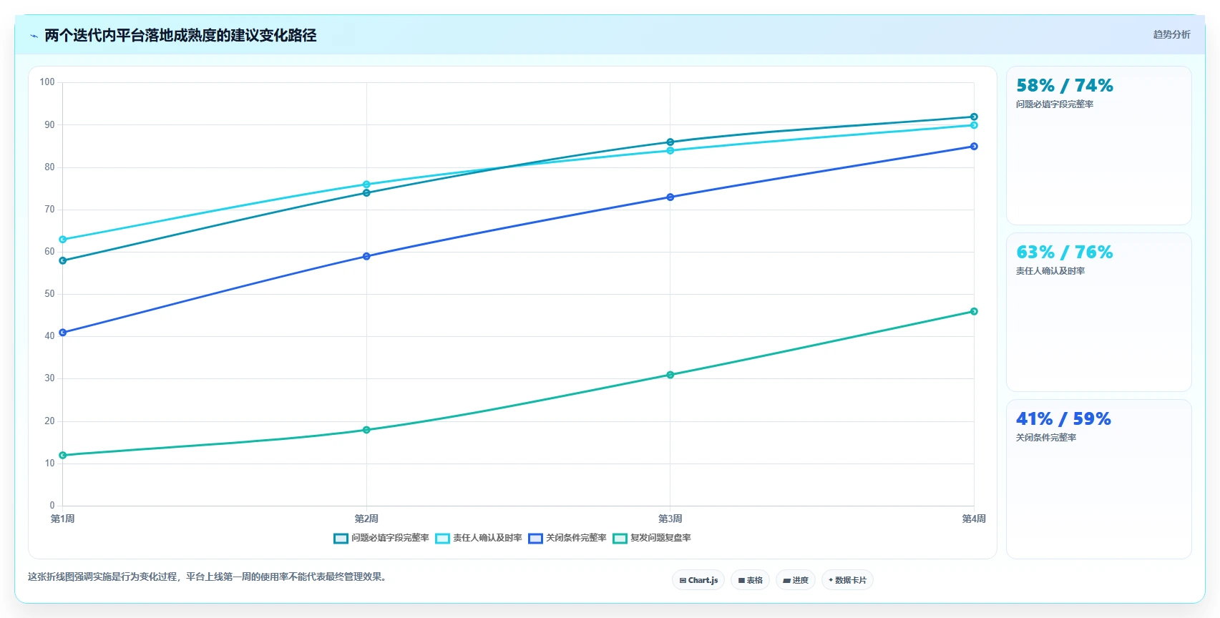Viewport: 1220px width, 618px height.
Task: Click the 第3周 x-axis label
Action: (x=670, y=519)
